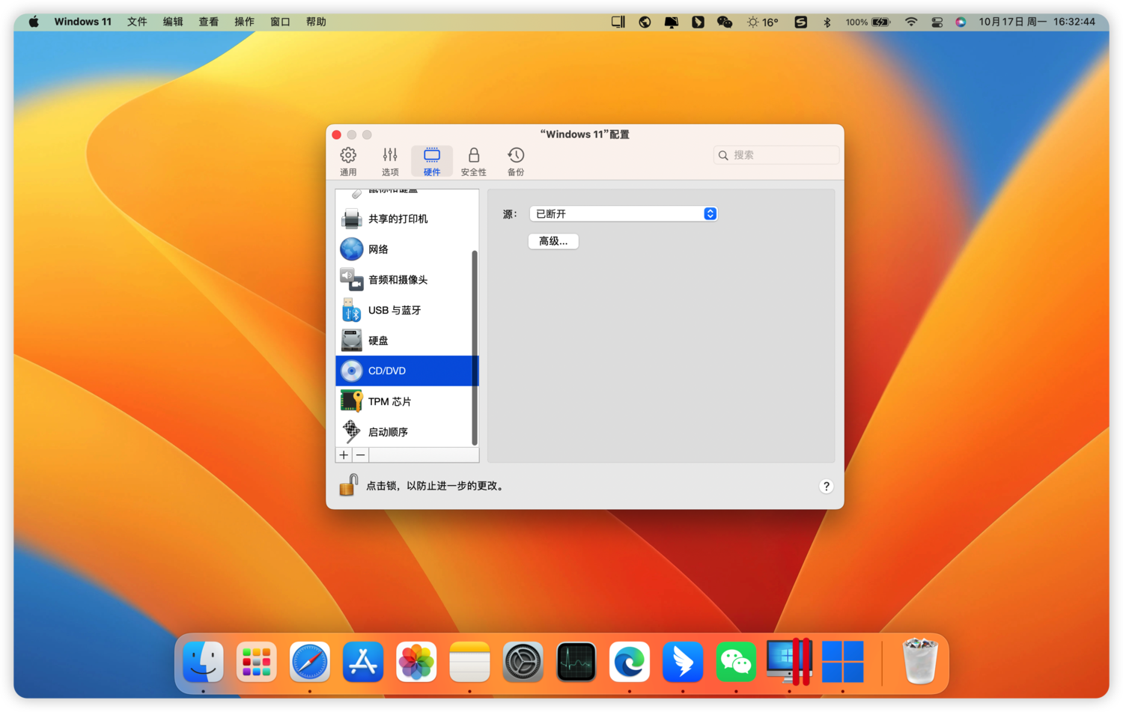Viewport: 1123px width, 712px height.
Task: Click the weather 16° menu bar item
Action: (x=763, y=22)
